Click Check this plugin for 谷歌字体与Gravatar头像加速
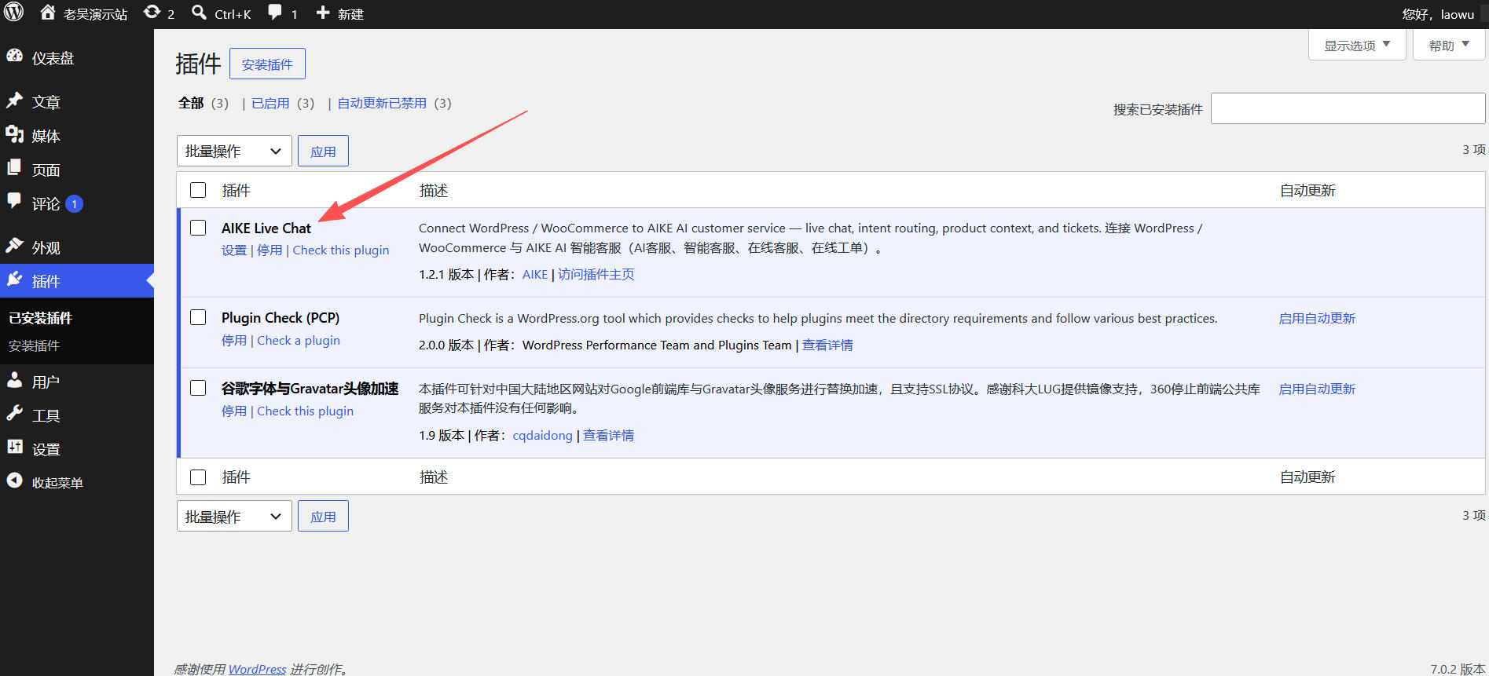Image resolution: width=1489 pixels, height=676 pixels. coord(305,411)
